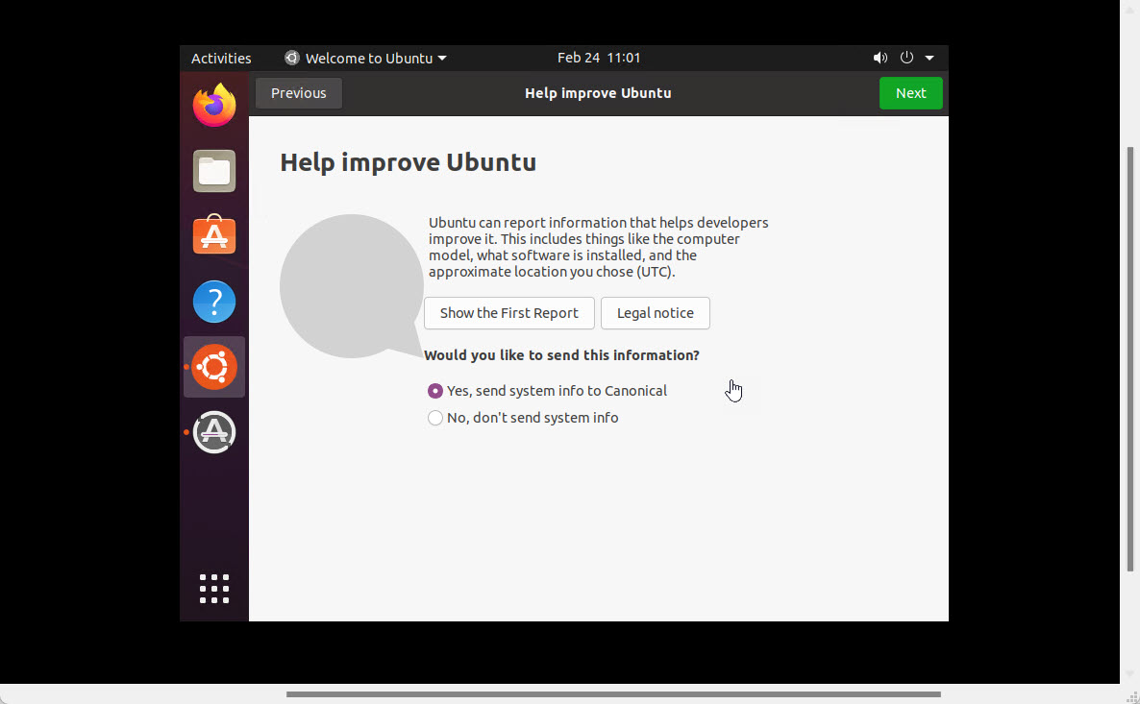Open the Activities overview
The image size is (1140, 704).
(220, 58)
